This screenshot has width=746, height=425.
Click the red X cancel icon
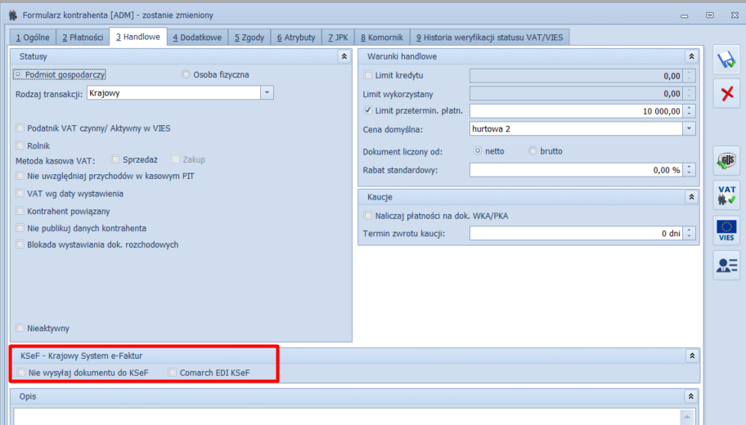[x=726, y=93]
